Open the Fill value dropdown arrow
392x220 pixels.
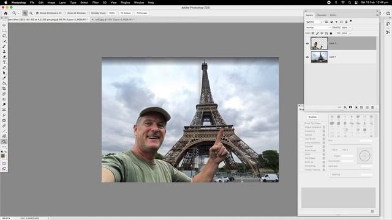click(350, 33)
